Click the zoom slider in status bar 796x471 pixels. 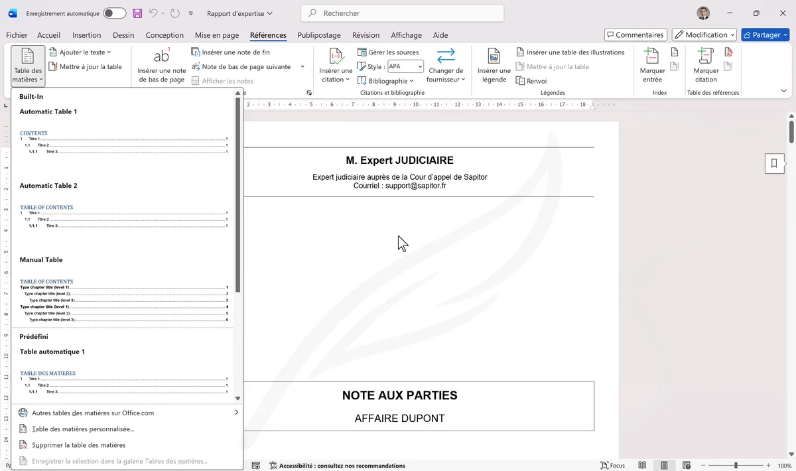(736, 466)
